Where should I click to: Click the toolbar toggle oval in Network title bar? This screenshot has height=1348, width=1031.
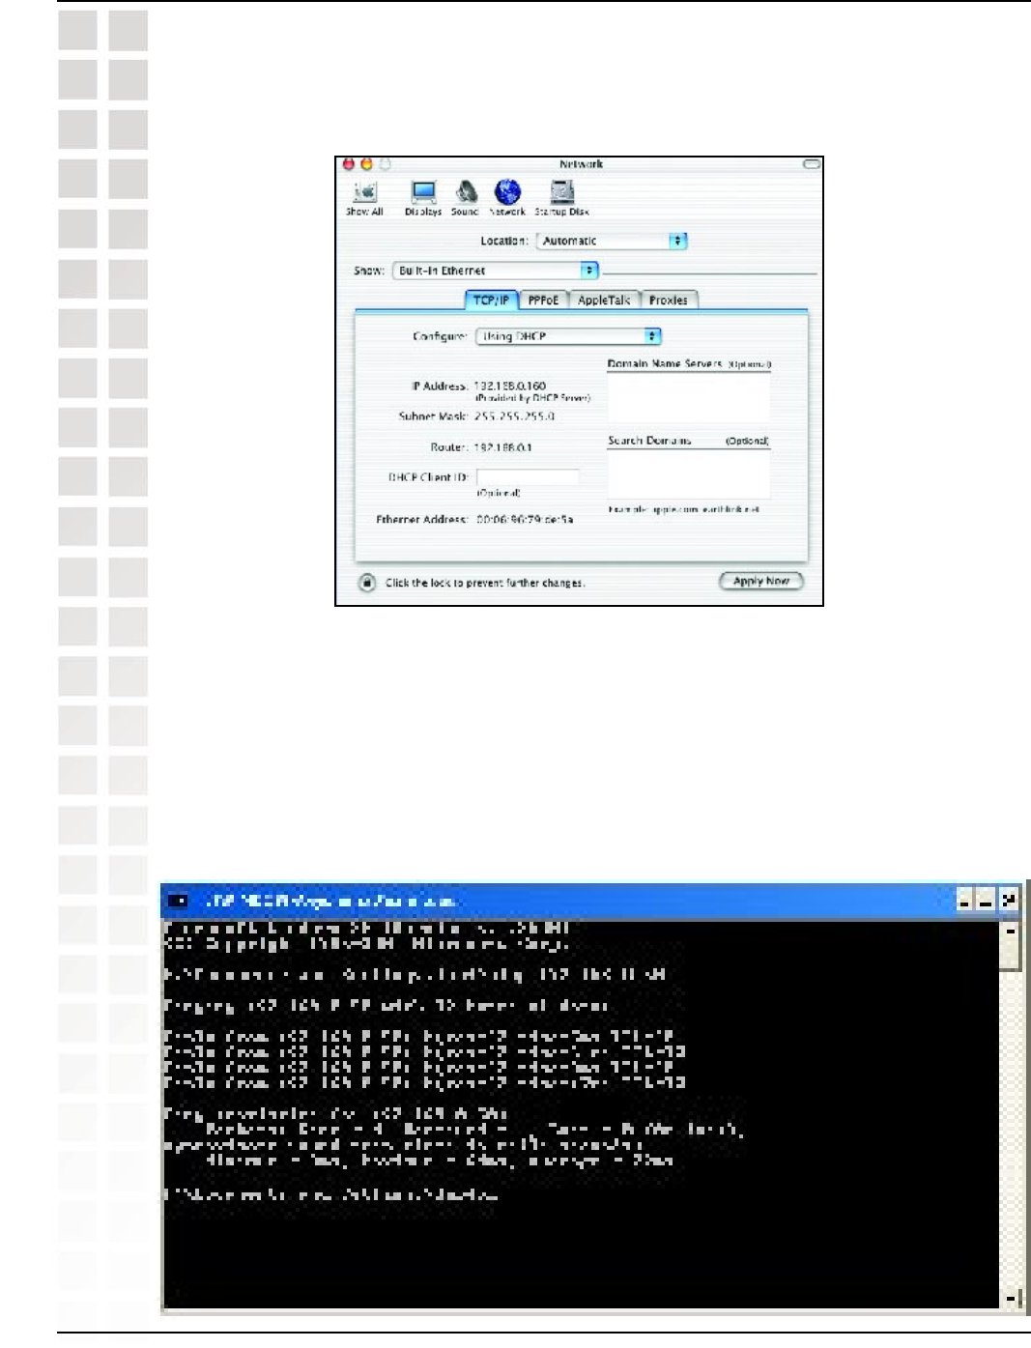tap(811, 164)
